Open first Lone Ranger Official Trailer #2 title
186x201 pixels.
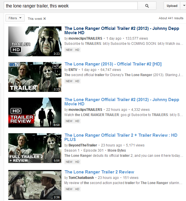(x=122, y=30)
